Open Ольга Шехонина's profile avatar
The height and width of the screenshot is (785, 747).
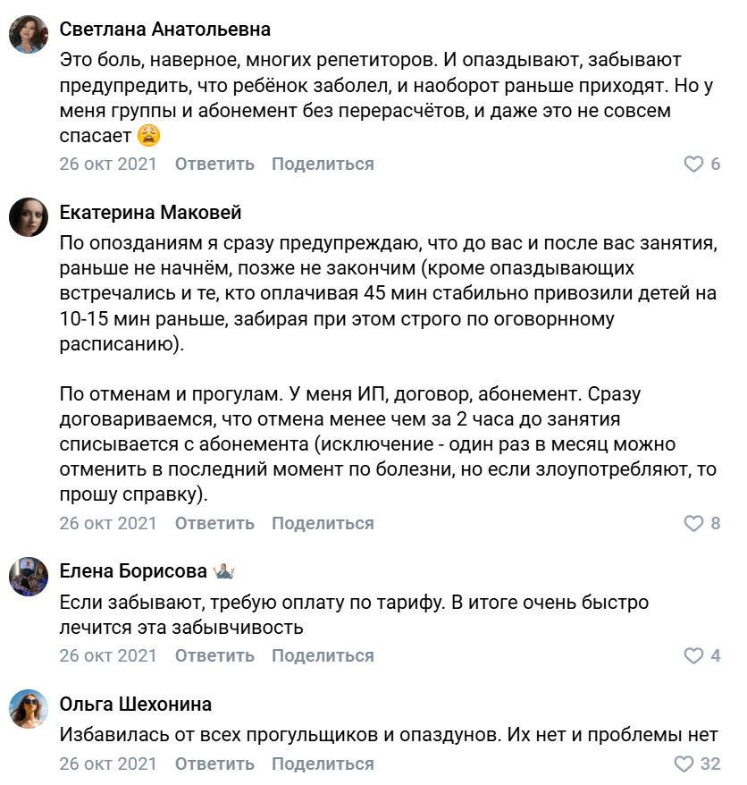click(x=29, y=709)
